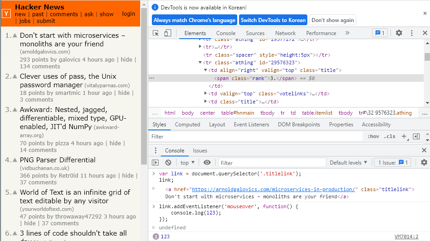The width and height of the screenshot is (430, 241).
Task: Add new style rule plus icon
Action: [x=404, y=136]
